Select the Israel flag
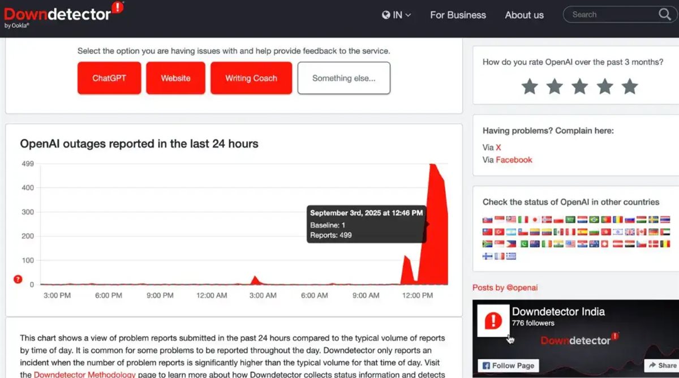679x378 pixels. pos(618,232)
